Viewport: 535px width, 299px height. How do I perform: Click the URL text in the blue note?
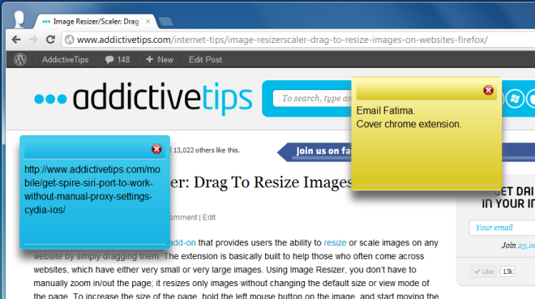[92, 190]
